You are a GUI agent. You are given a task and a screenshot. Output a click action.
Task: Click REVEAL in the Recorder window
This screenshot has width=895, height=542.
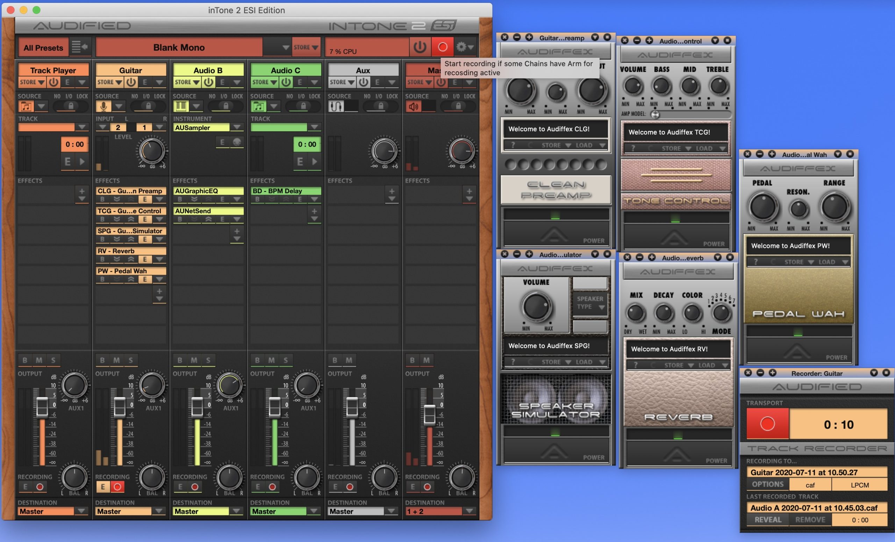[767, 520]
